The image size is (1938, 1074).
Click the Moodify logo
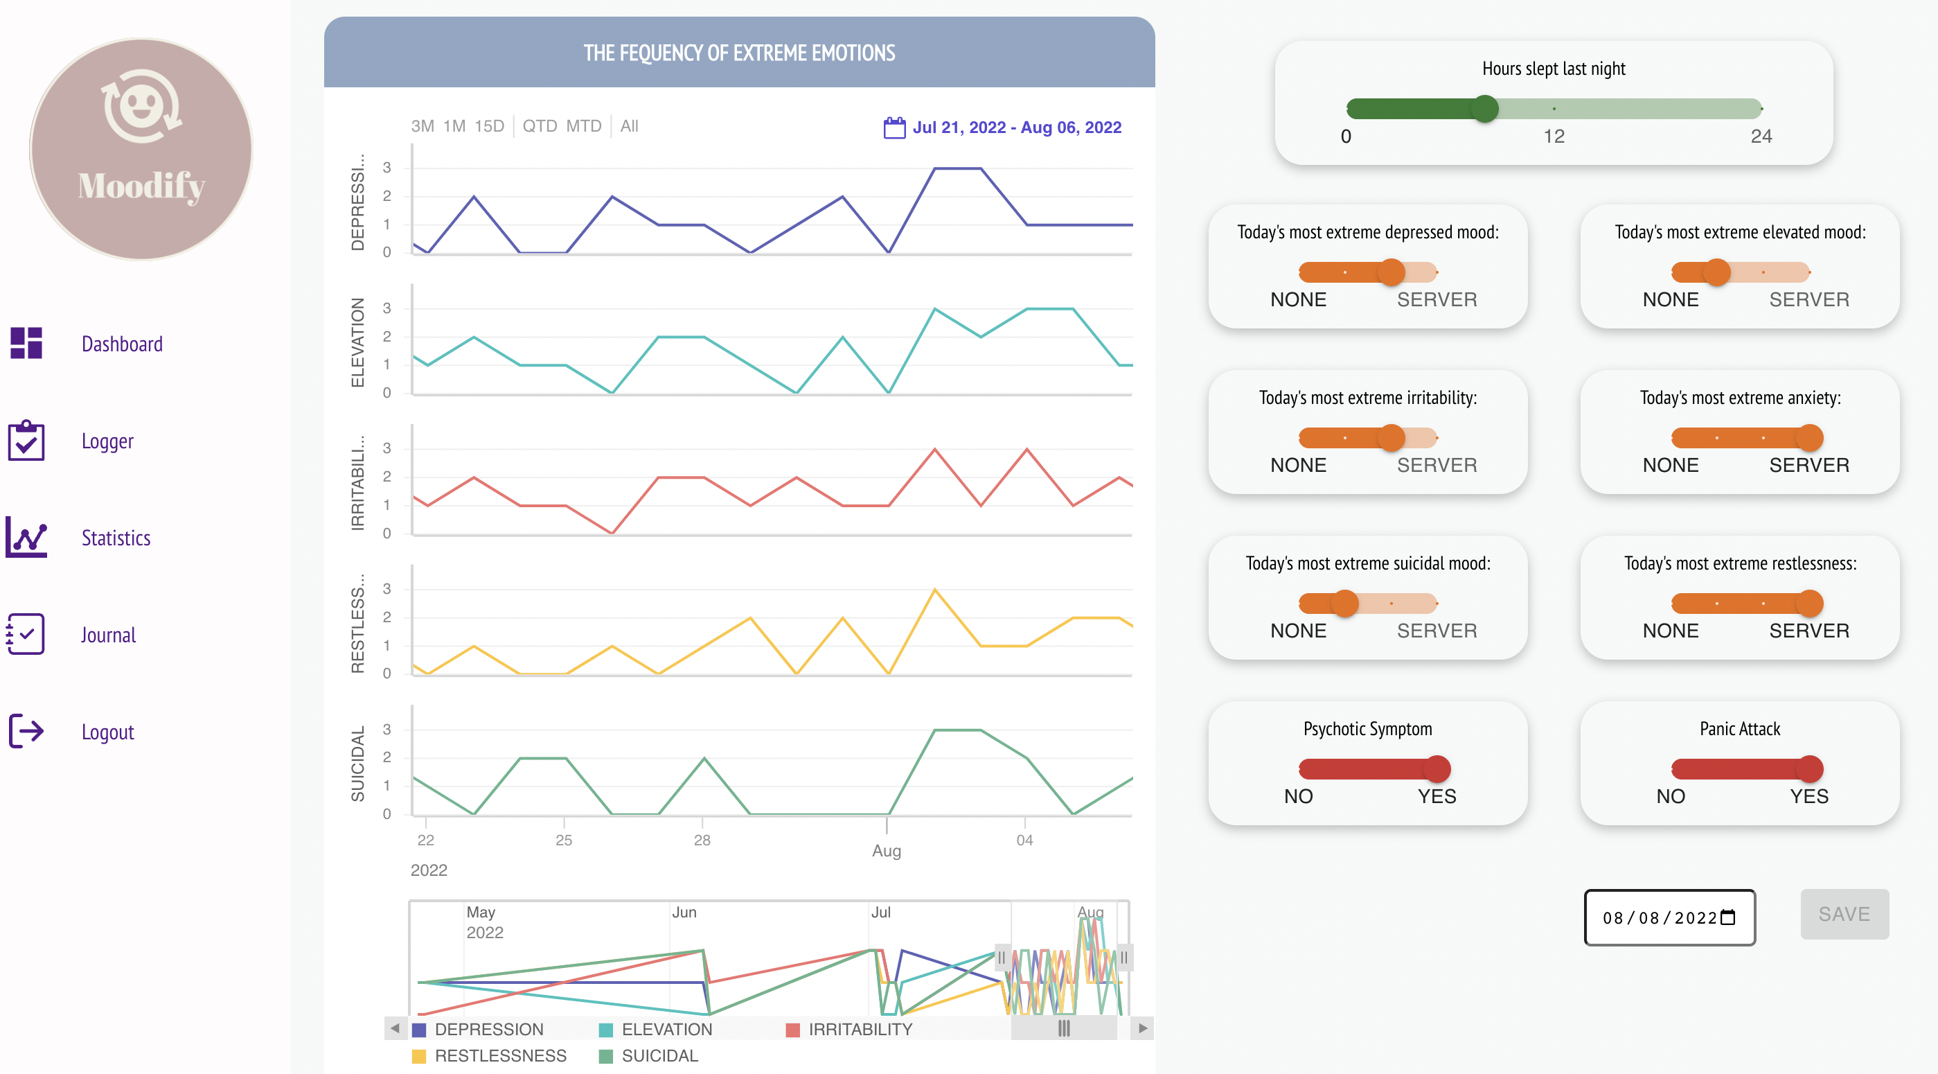coord(141,149)
